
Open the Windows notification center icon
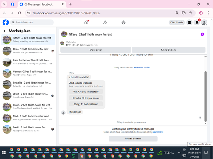pos(206,153)
